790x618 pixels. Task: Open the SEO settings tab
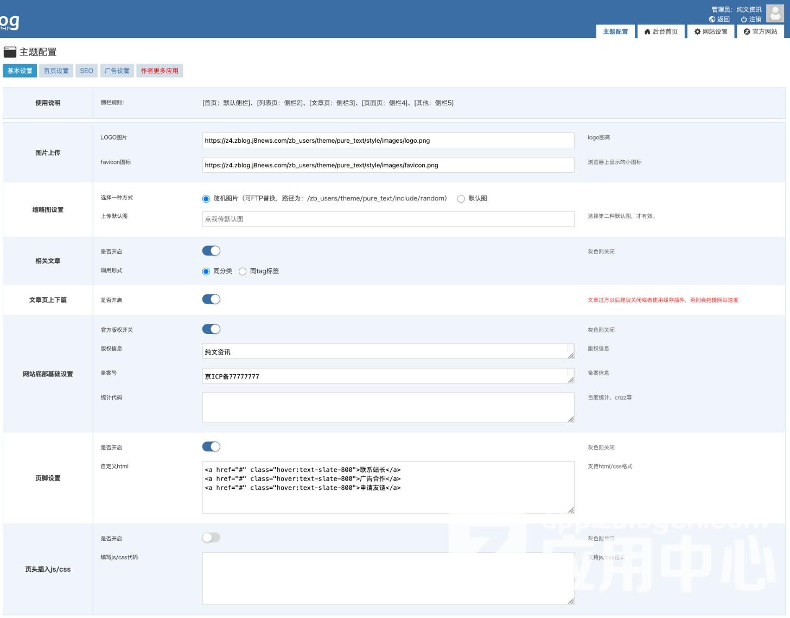[x=86, y=71]
